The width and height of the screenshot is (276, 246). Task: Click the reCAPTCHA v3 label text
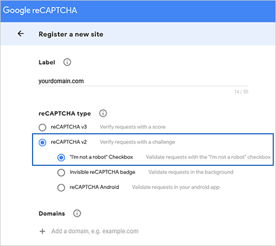click(x=69, y=127)
